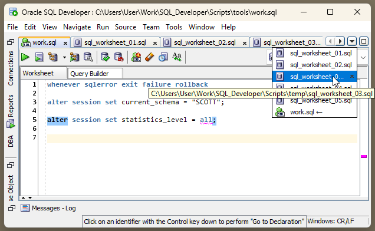
Task: Click the Run Script toolbar icon
Action: [x=39, y=57]
